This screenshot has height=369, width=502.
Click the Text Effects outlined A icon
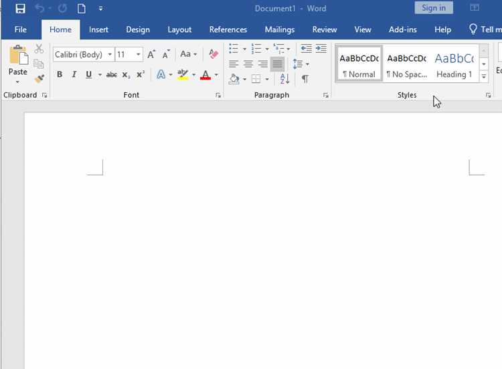click(x=161, y=75)
